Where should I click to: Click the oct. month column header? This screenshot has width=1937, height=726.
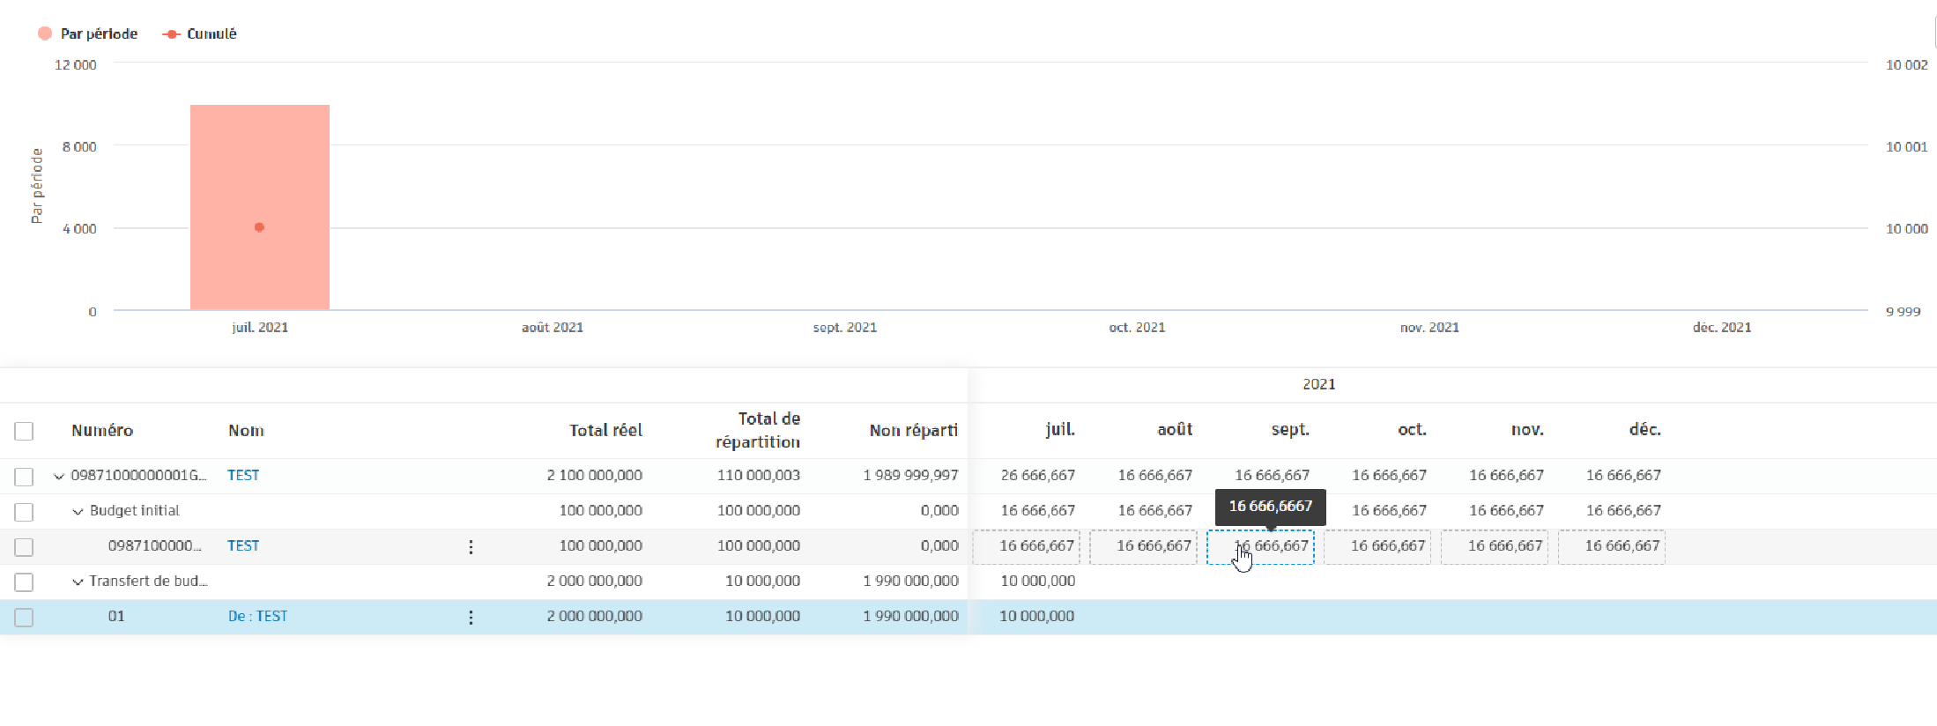(x=1412, y=430)
